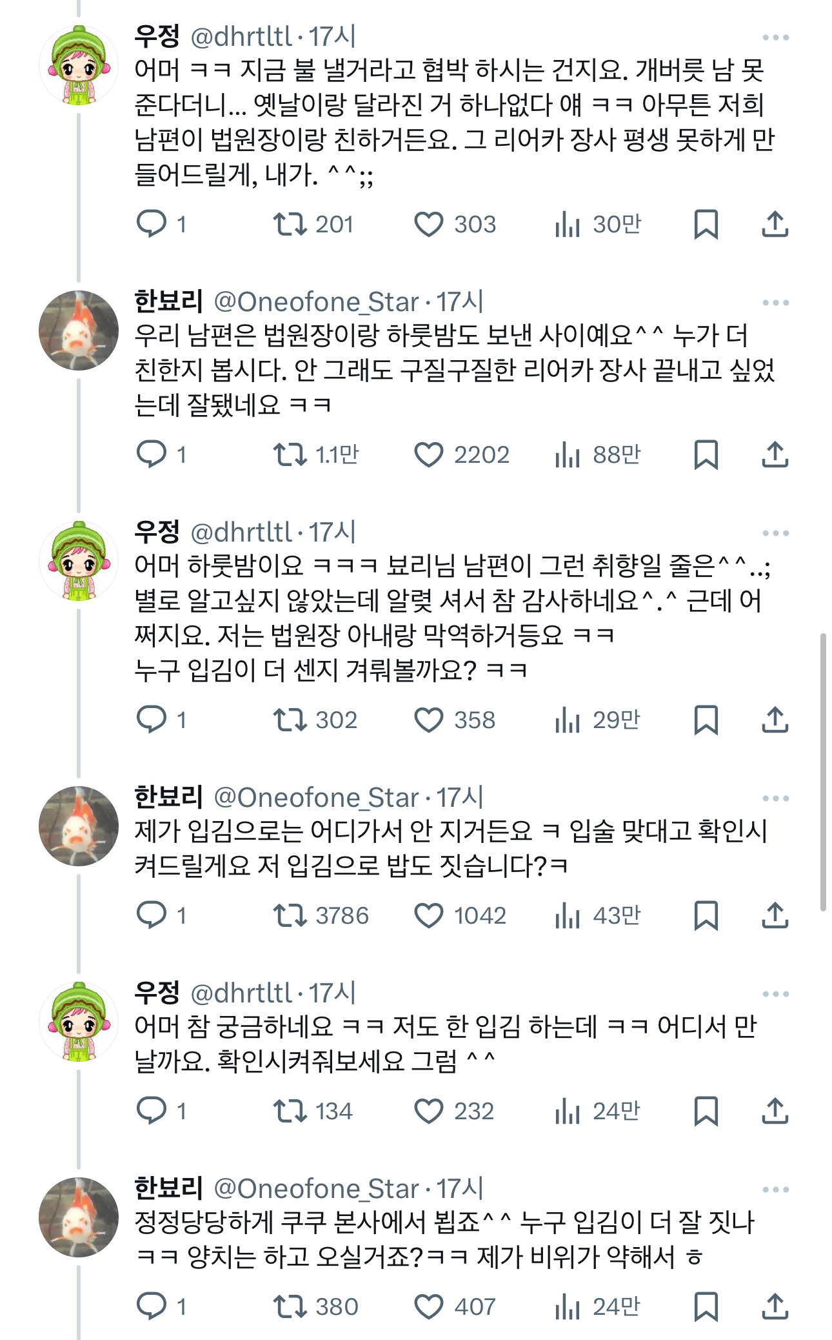Open @Oneofone_Star profile from the second tweet
The width and height of the screenshot is (832, 1340).
[316, 302]
